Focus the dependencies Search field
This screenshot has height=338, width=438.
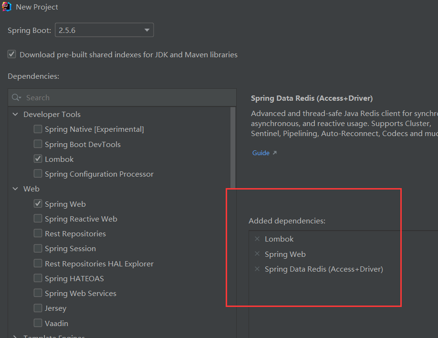click(122, 97)
